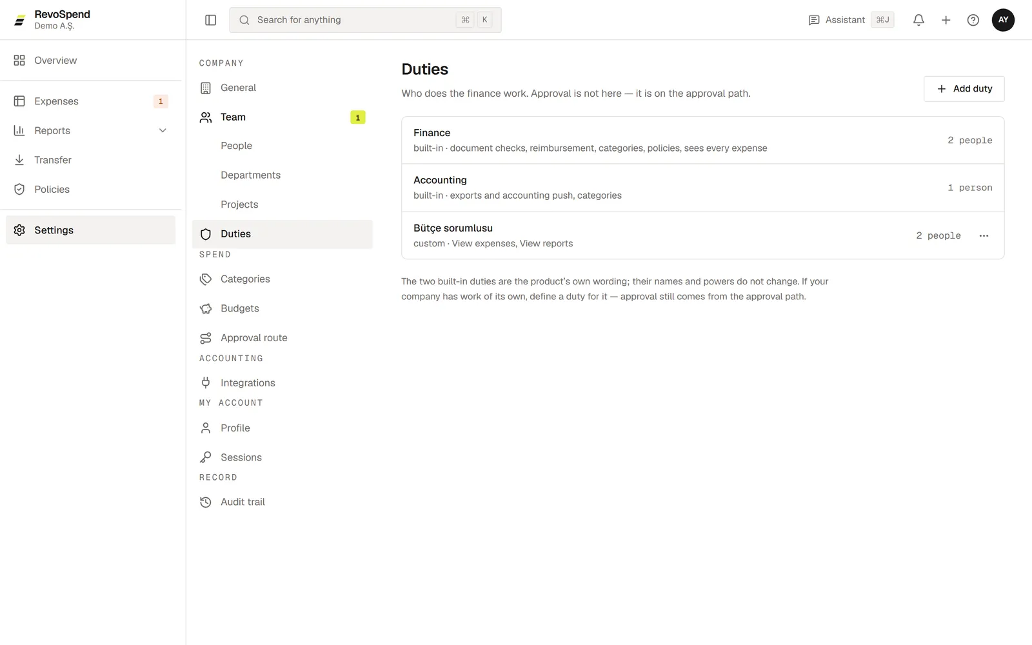The image size is (1032, 645).
Task: Focus the Search for anything field
Action: pos(365,20)
